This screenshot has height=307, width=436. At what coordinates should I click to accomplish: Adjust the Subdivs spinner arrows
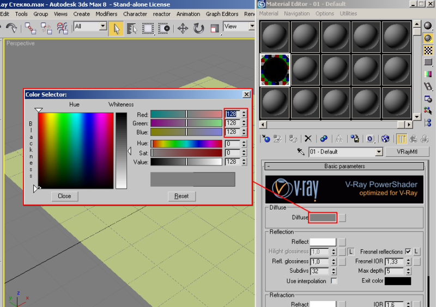point(334,271)
